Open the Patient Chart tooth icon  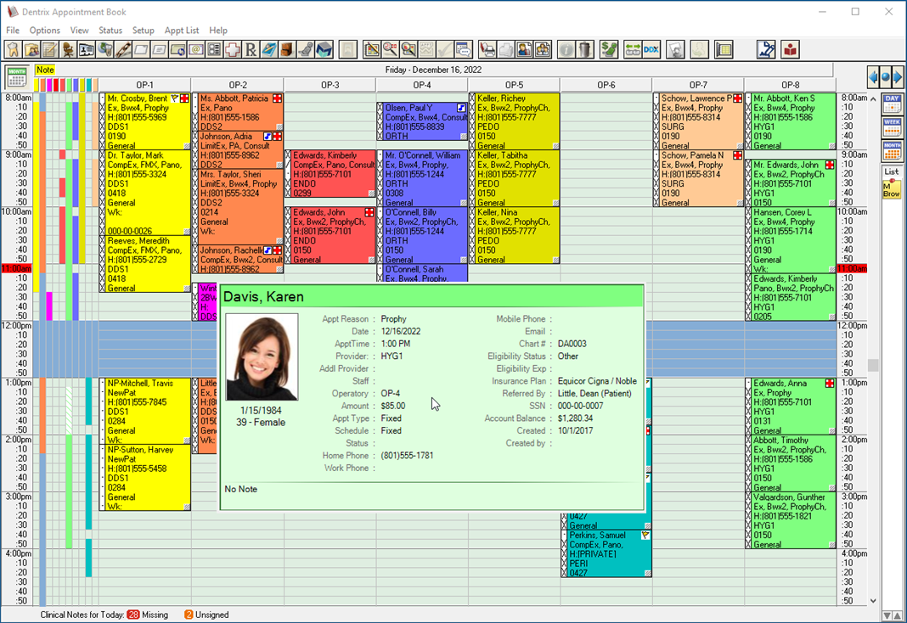pyautogui.click(x=14, y=50)
